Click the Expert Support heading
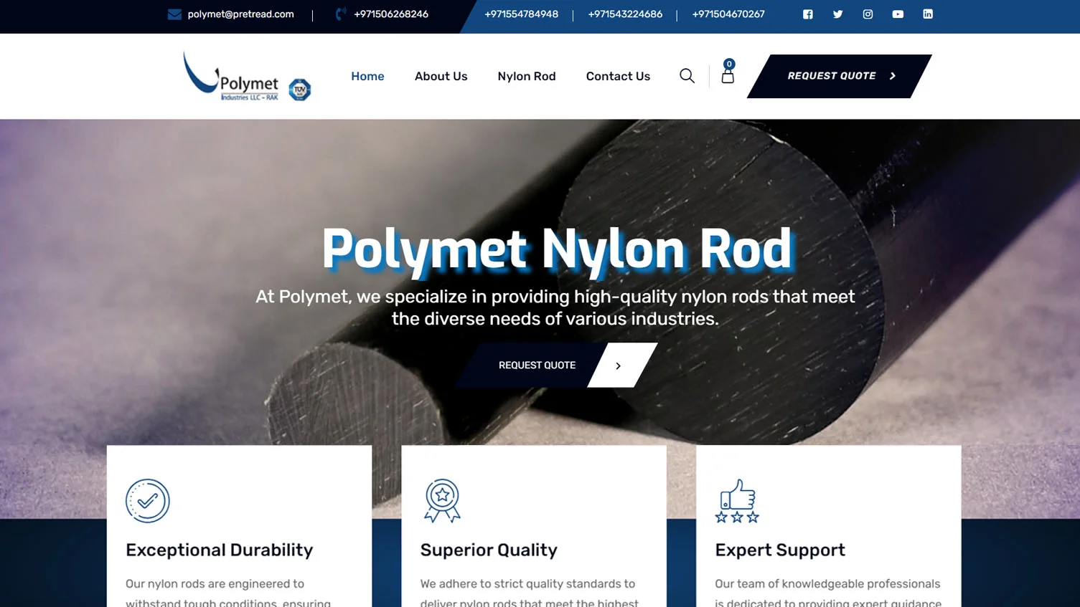The height and width of the screenshot is (607, 1080). click(x=780, y=550)
